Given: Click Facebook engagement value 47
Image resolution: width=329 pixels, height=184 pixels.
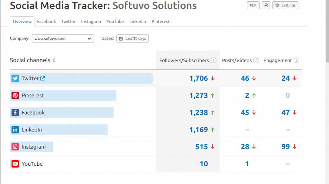Looking at the screenshot, I should (x=286, y=113).
